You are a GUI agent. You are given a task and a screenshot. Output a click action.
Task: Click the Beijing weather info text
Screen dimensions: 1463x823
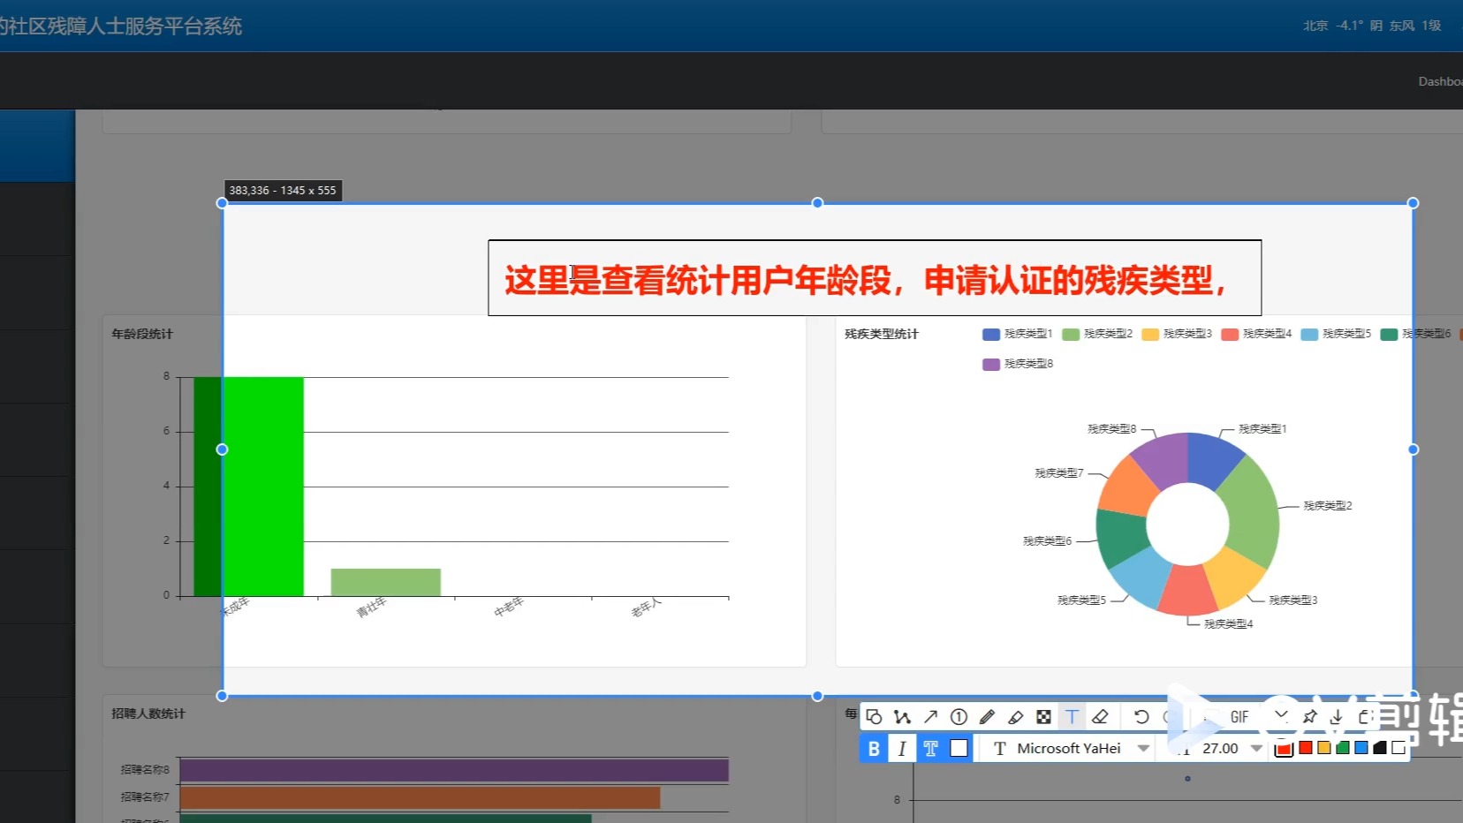[1372, 26]
